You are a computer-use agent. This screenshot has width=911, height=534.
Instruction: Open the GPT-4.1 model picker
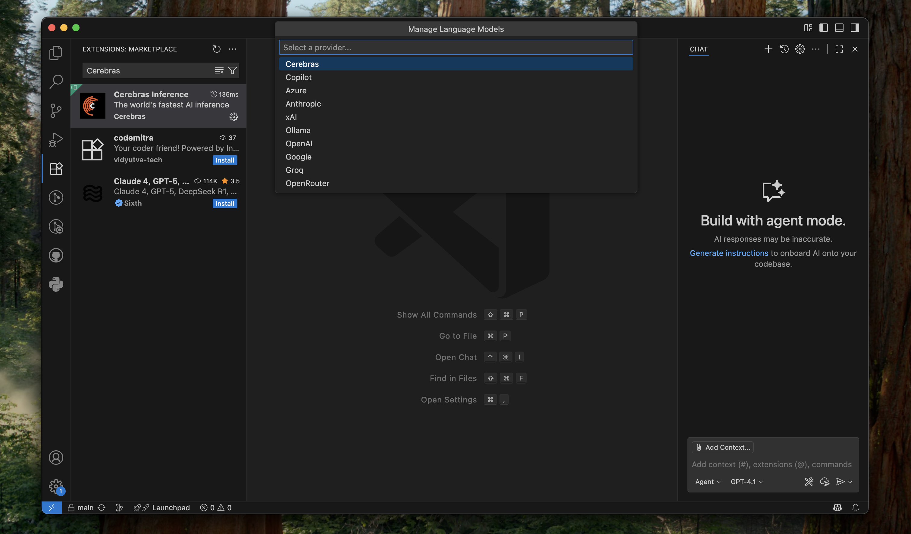747,482
